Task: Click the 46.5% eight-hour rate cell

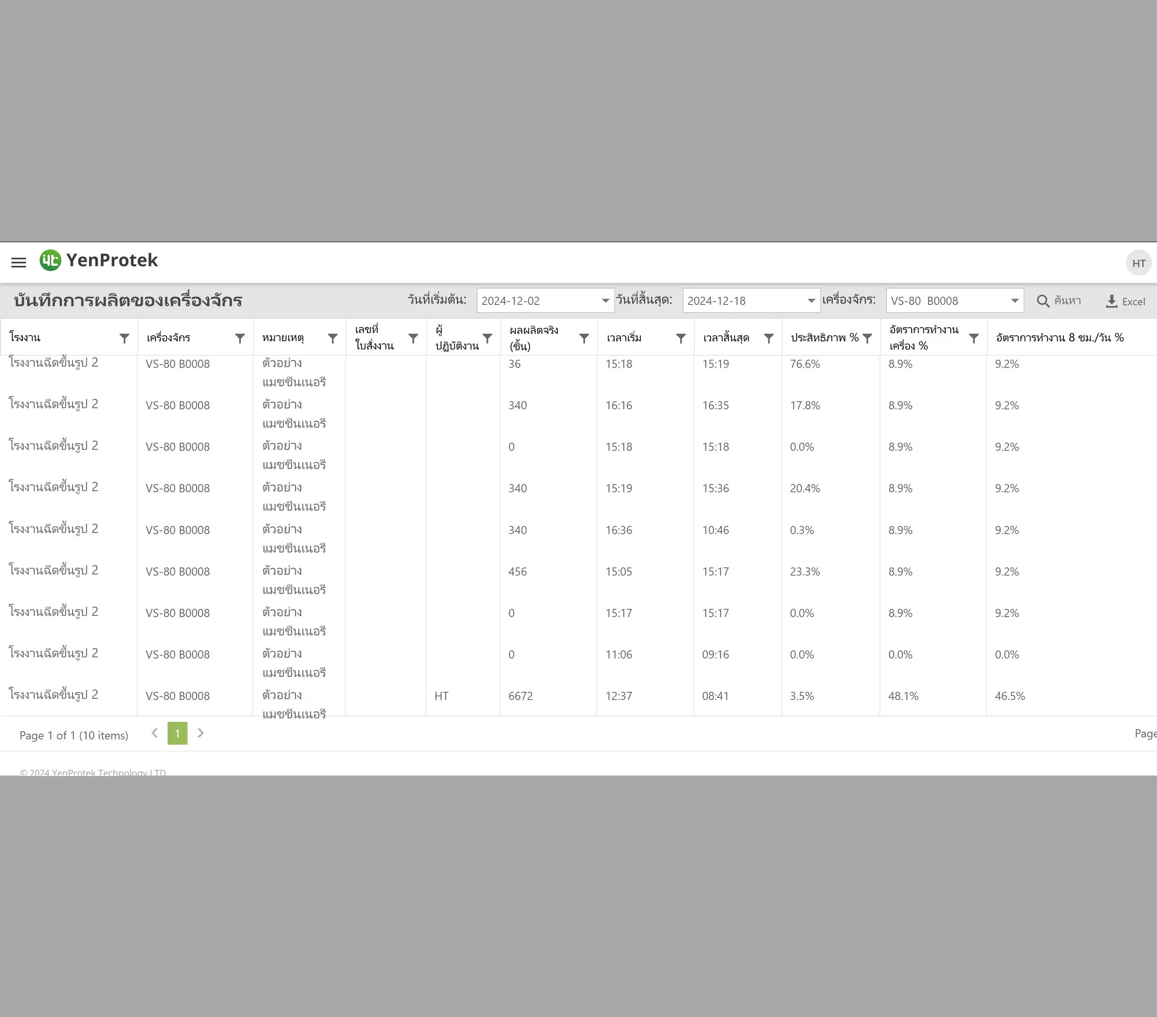Action: click(x=1010, y=696)
